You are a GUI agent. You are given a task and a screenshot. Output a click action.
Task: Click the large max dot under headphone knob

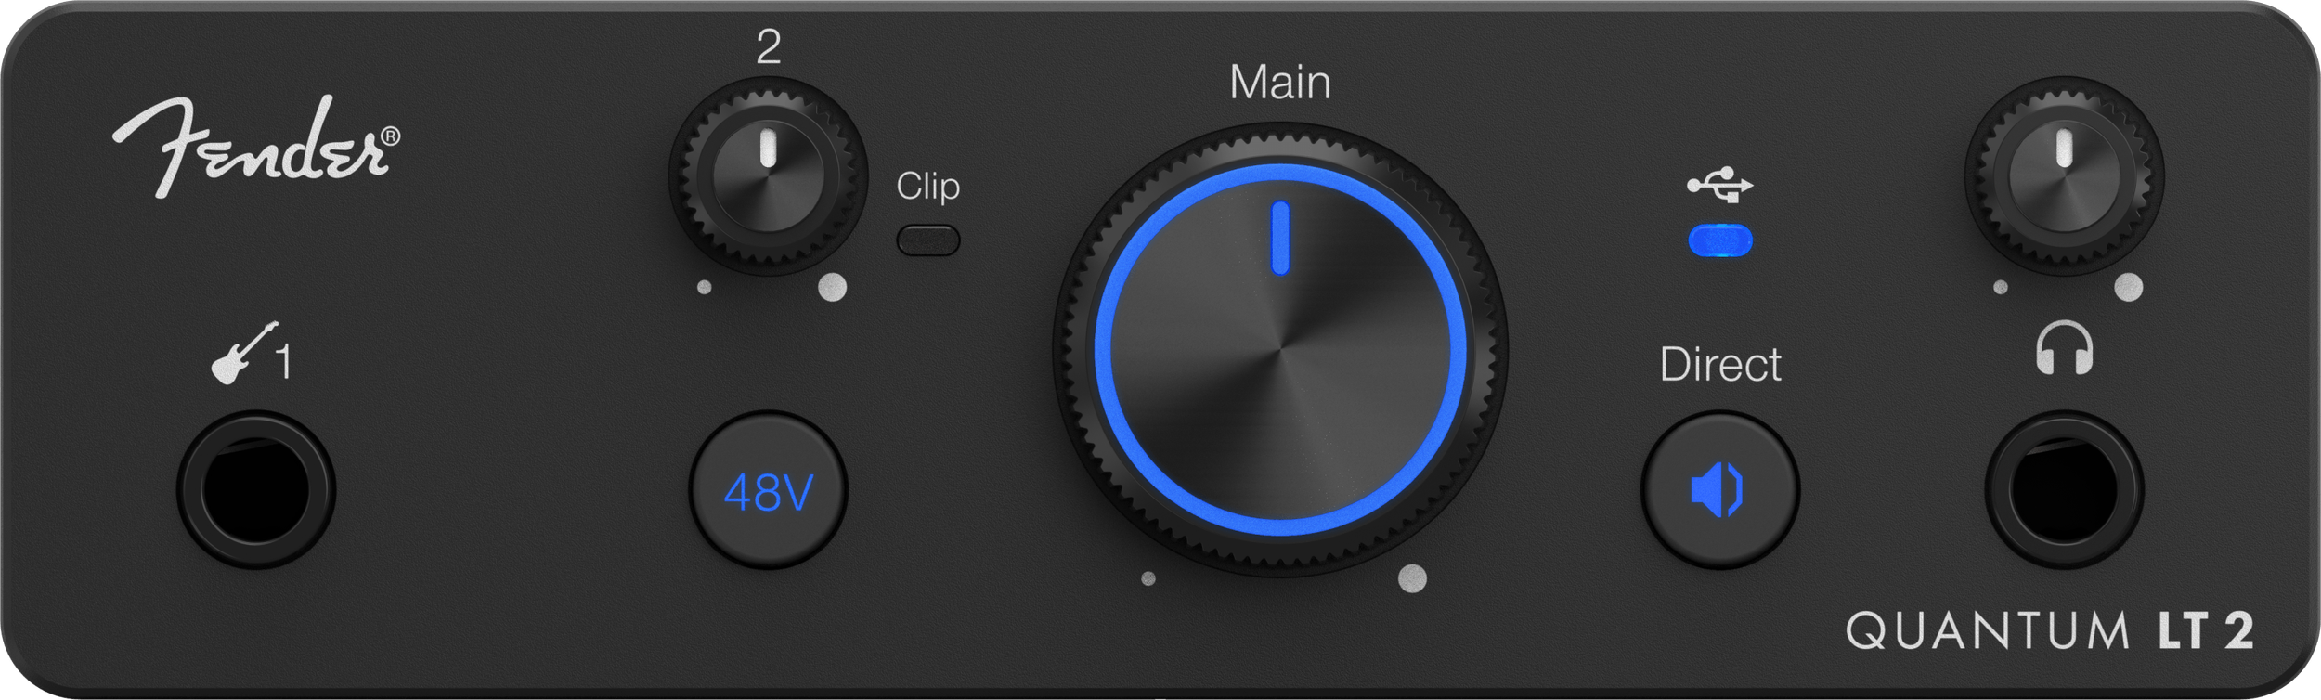coord(2128,288)
